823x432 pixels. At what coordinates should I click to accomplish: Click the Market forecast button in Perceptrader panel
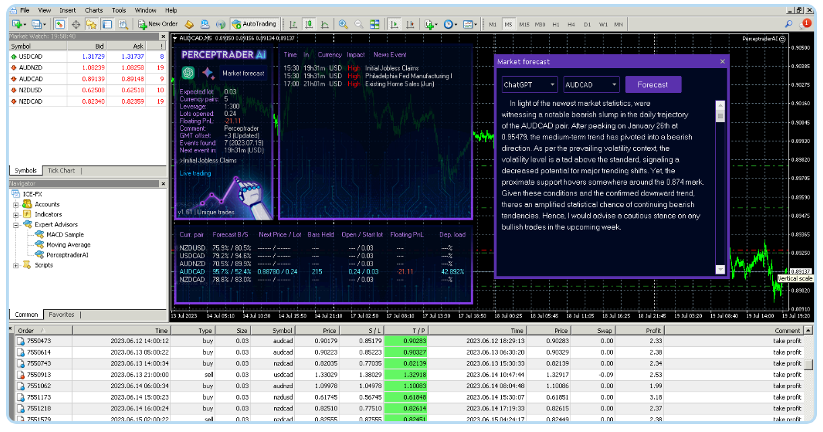click(x=243, y=73)
